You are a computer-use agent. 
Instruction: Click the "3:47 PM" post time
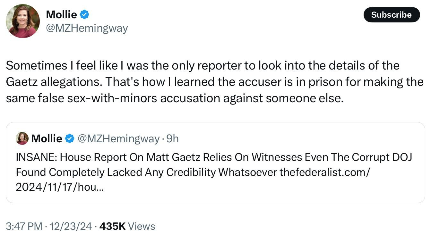(x=24, y=226)
